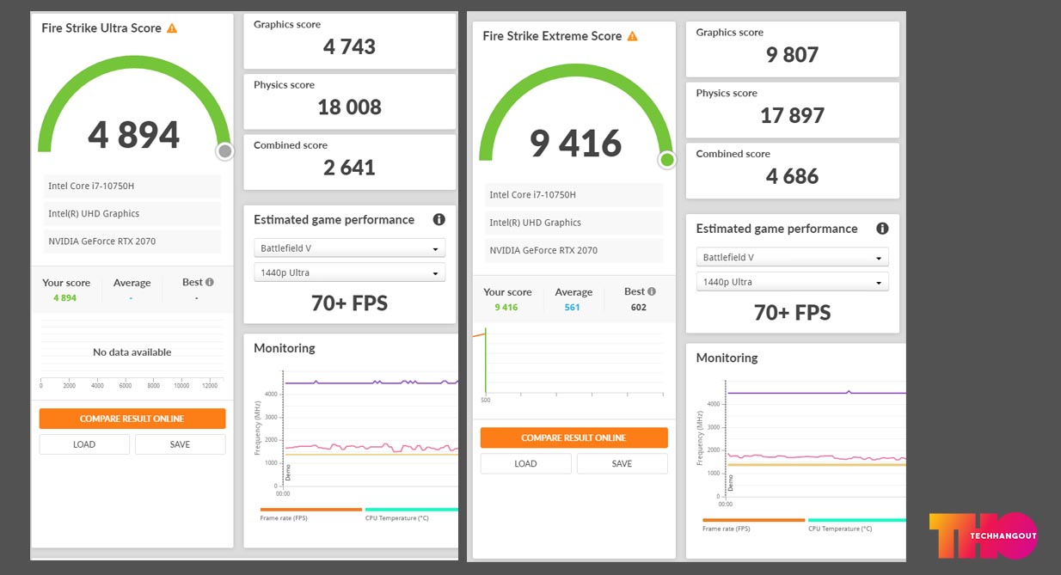This screenshot has height=575, width=1061.
Task: Click warning icon beside Fire Strike Ultra Score
Action: 172,28
